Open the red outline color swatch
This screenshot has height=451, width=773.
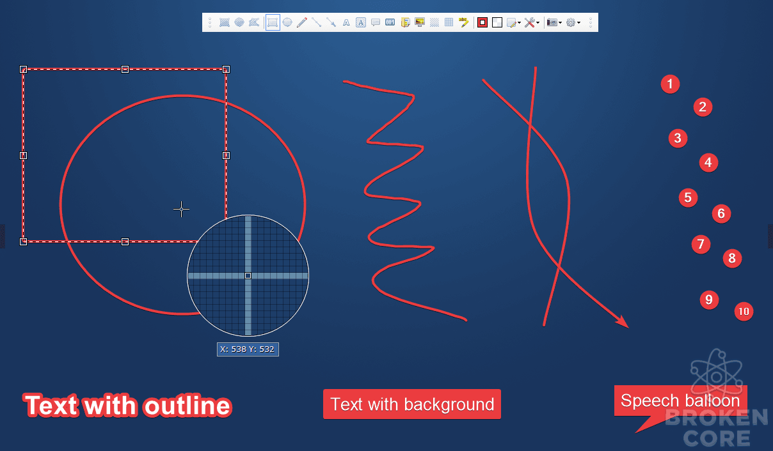pos(482,22)
